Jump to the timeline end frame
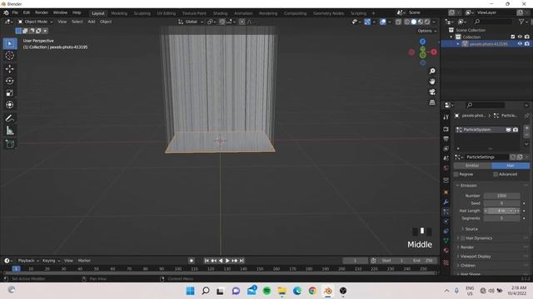The width and height of the screenshot is (533, 299). [x=242, y=261]
